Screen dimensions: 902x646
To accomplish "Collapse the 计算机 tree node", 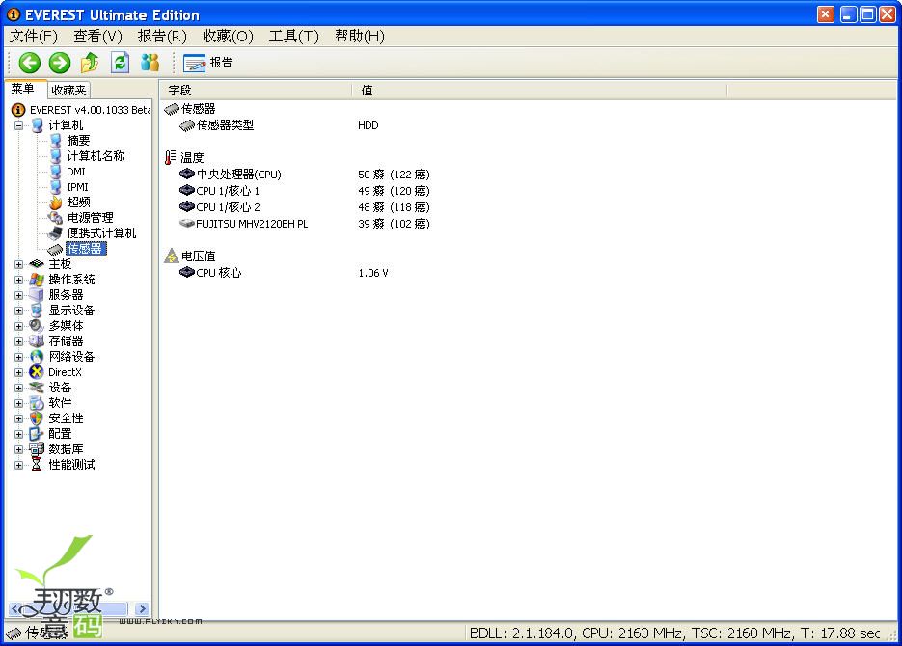I will click(x=19, y=125).
